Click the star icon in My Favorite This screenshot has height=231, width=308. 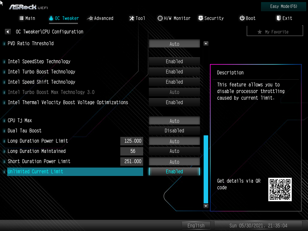tap(260, 32)
